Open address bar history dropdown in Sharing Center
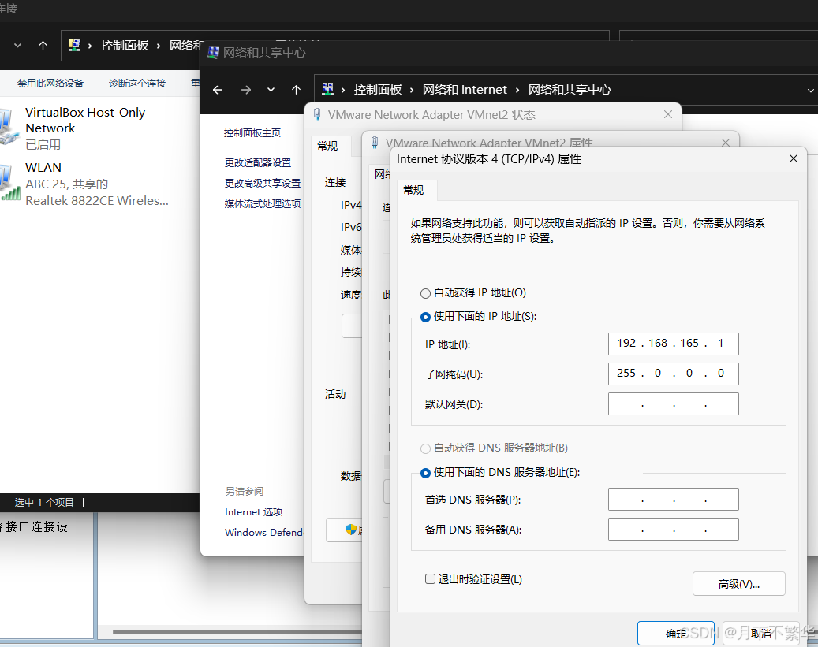 811,90
